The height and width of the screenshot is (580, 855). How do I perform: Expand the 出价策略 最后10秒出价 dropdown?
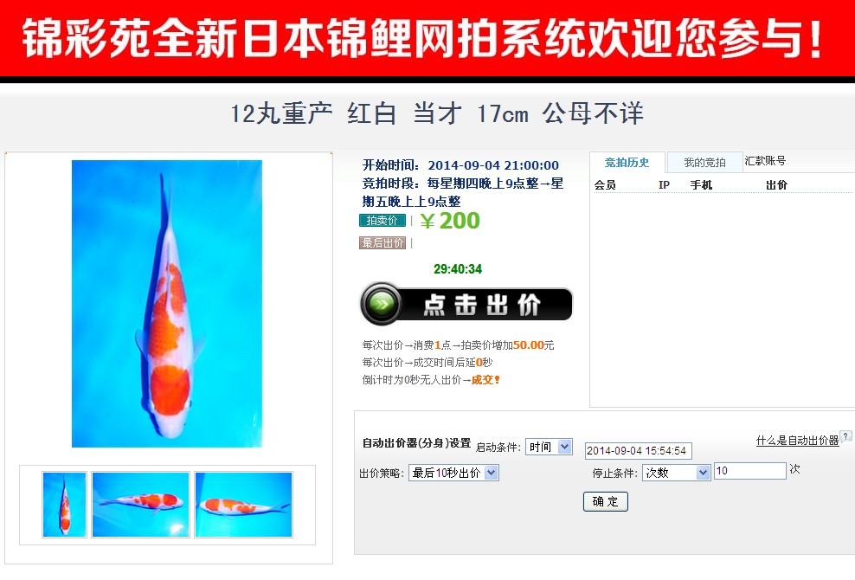tap(453, 473)
